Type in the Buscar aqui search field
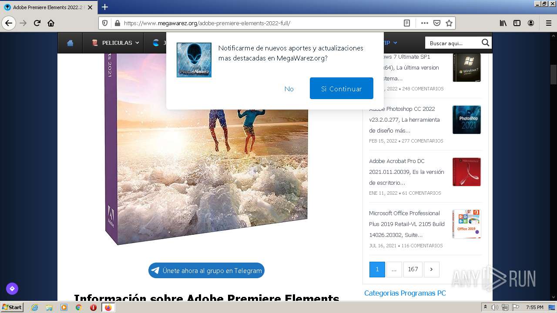 (452, 43)
